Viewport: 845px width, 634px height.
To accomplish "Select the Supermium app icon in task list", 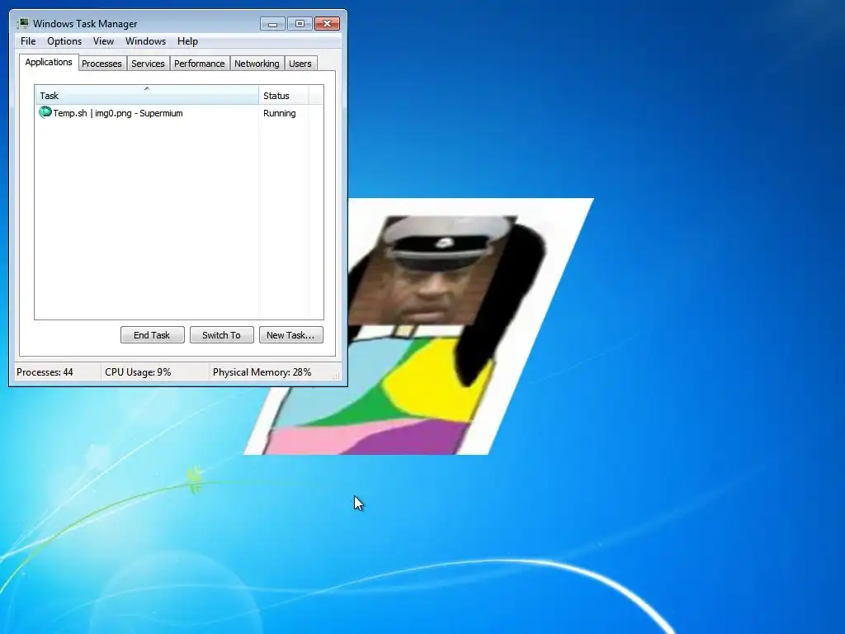I will (x=45, y=112).
